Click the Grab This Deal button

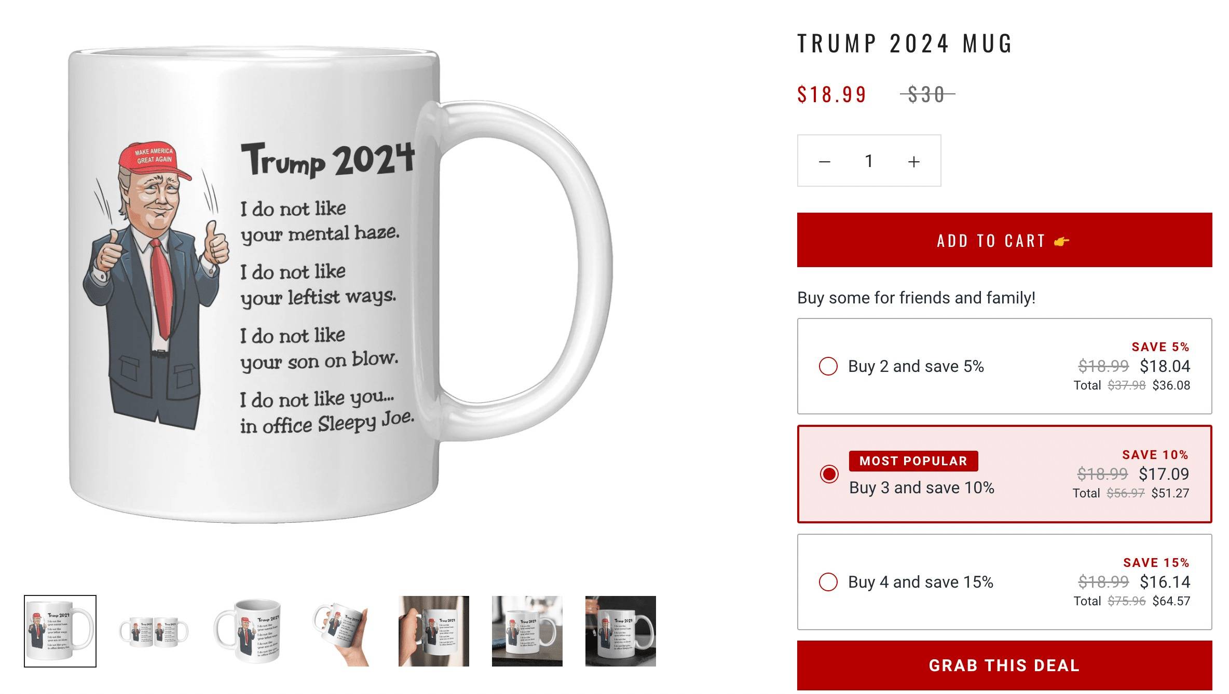point(1004,665)
